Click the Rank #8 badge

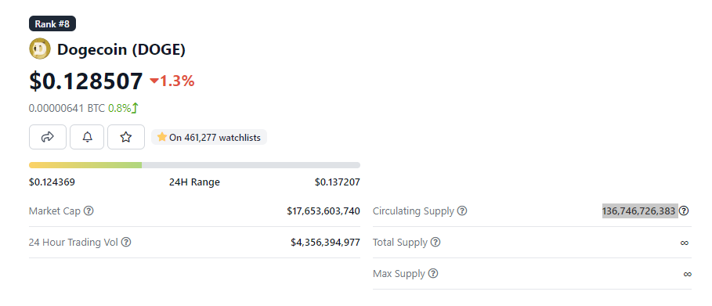pyautogui.click(x=52, y=23)
